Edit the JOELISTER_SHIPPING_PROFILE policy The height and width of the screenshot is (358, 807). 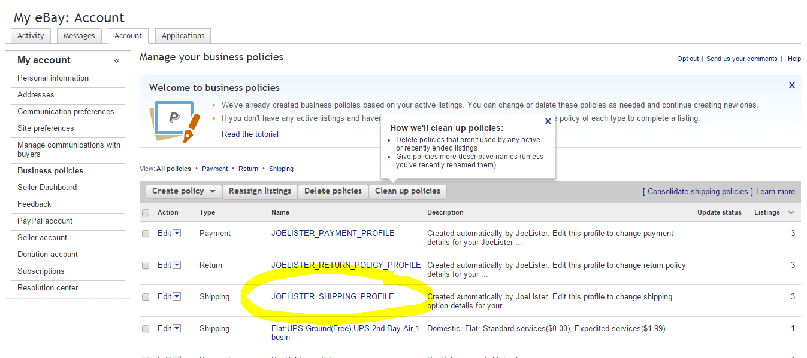164,296
